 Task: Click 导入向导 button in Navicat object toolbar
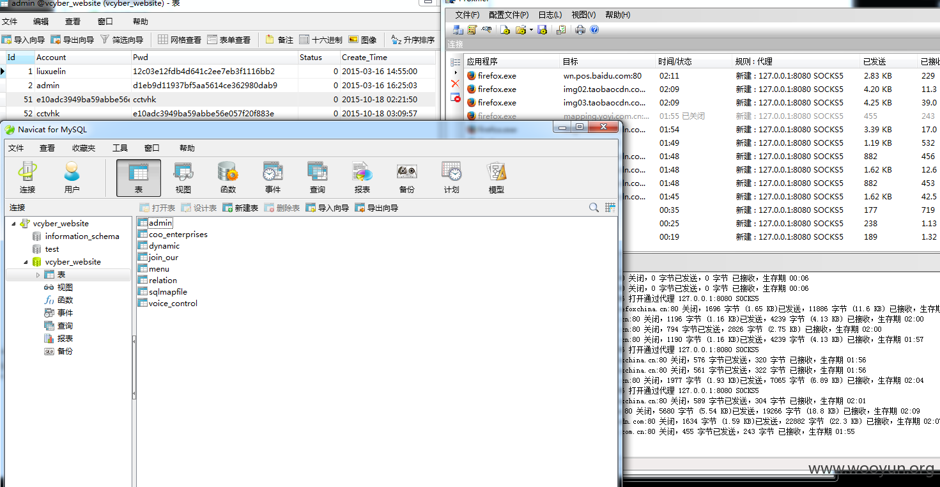point(327,208)
